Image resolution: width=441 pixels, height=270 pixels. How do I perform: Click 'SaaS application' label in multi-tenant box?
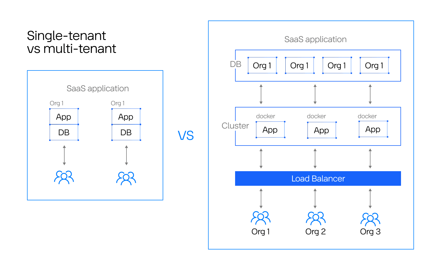click(315, 39)
